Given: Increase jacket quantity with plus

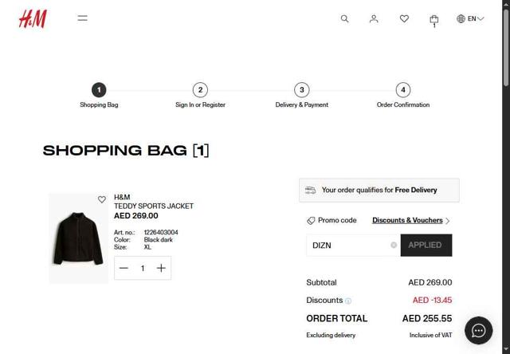Looking at the screenshot, I should click(x=161, y=268).
